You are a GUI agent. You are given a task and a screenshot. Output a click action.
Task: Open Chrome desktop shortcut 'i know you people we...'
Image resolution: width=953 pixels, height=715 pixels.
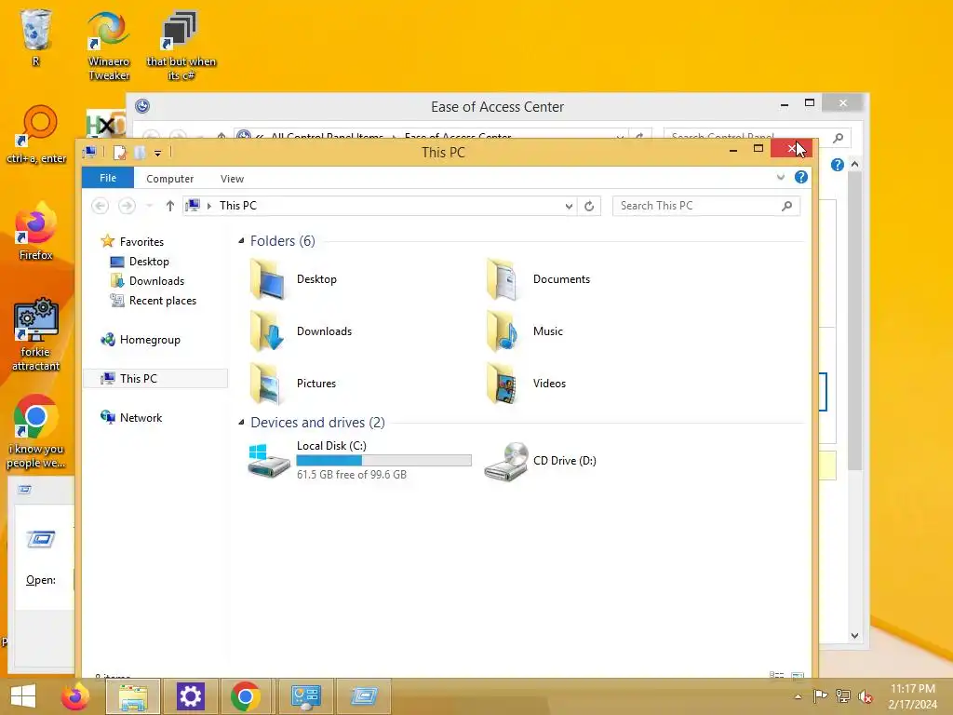coord(36,432)
